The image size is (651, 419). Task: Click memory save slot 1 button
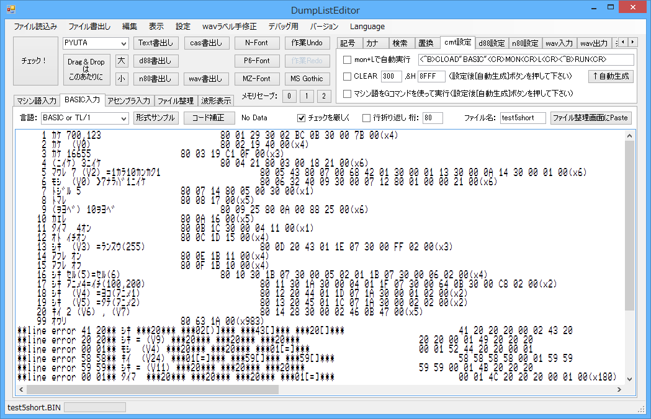[307, 96]
